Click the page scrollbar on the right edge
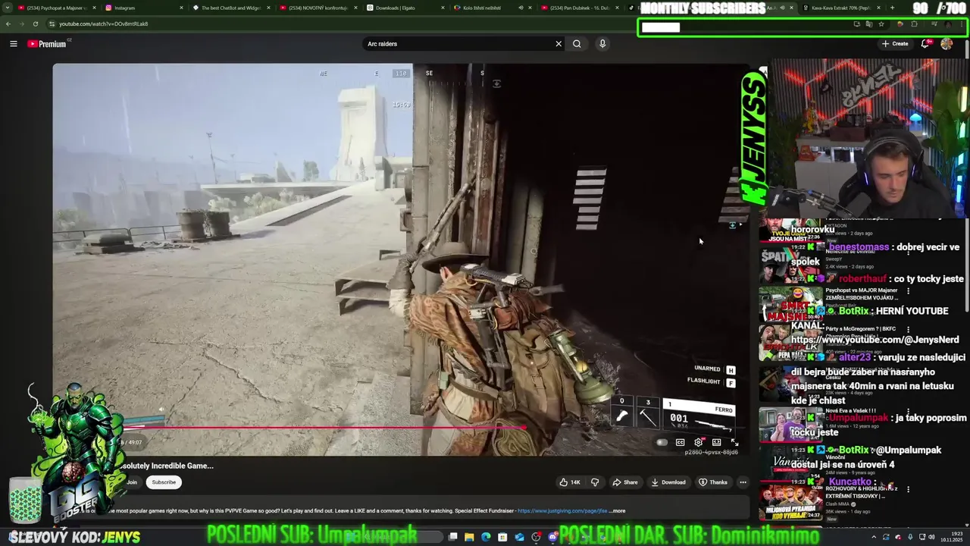This screenshot has height=546, width=970. 967,174
